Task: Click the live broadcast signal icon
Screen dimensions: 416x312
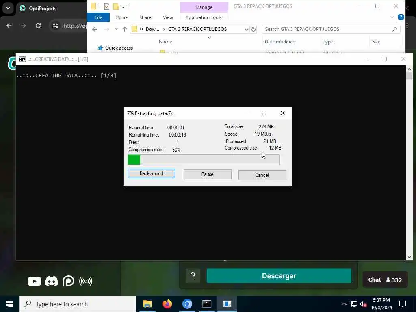Action: coord(85,281)
